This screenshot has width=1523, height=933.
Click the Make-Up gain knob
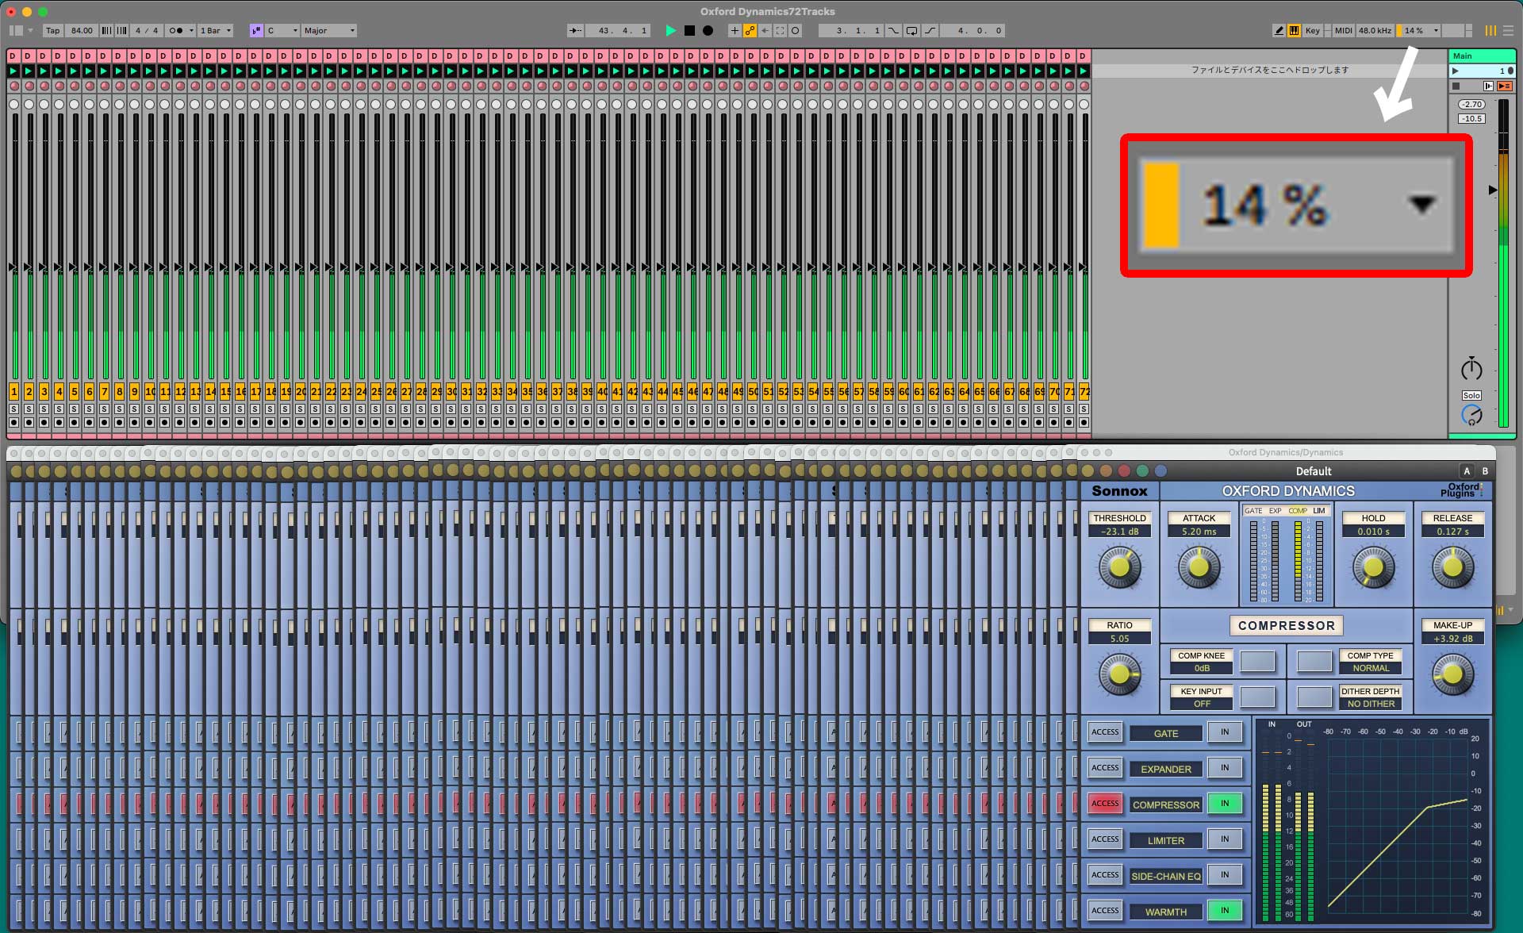pyautogui.click(x=1452, y=674)
